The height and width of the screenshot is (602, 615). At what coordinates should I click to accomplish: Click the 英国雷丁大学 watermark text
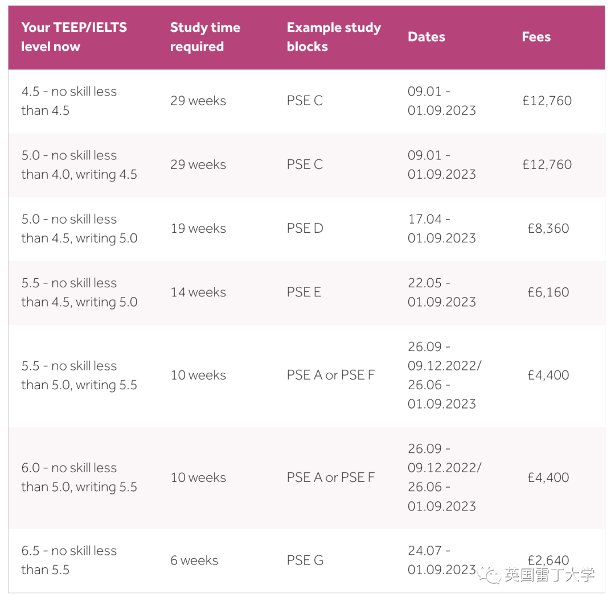pyautogui.click(x=550, y=574)
